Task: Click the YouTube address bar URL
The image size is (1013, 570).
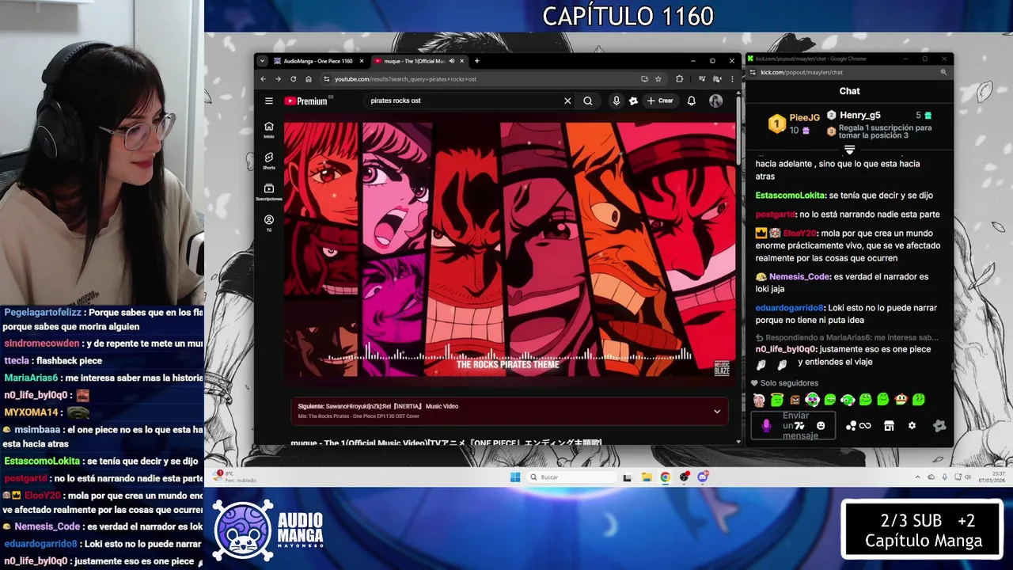Action: tap(405, 78)
